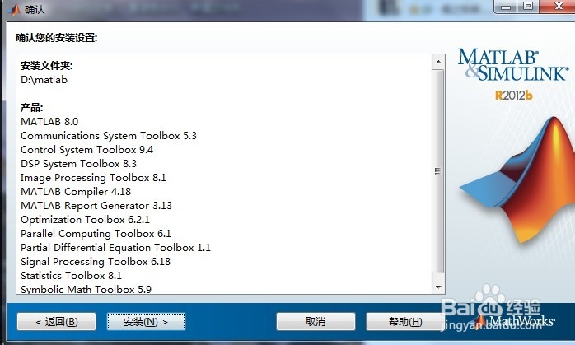Cancel installation with the 取消 button
The height and width of the screenshot is (345, 575).
click(x=316, y=322)
